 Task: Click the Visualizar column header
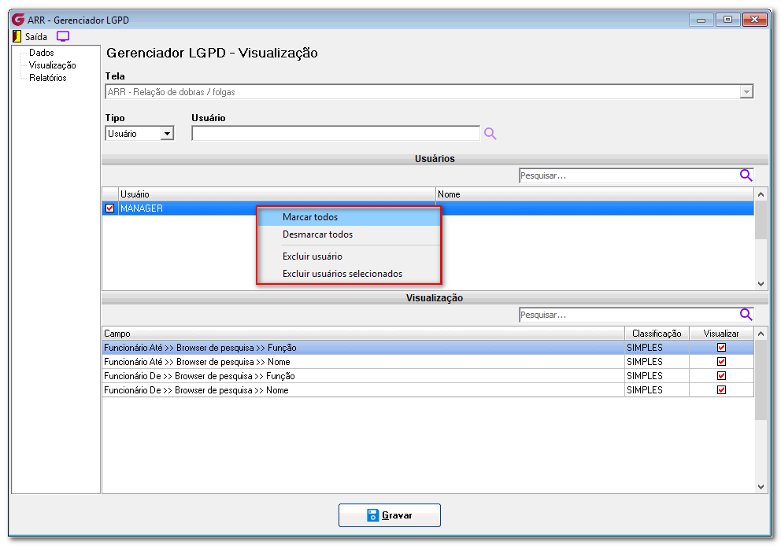pos(721,334)
